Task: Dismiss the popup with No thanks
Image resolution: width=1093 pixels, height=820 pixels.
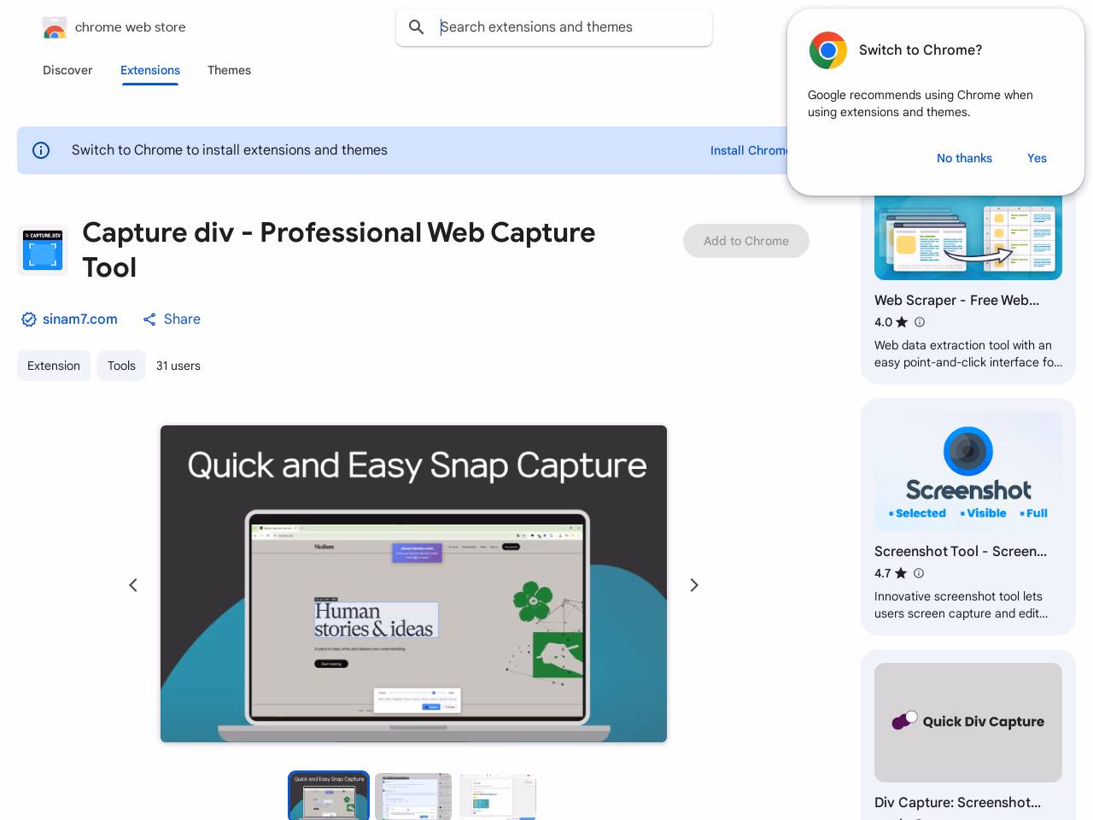Action: [964, 158]
